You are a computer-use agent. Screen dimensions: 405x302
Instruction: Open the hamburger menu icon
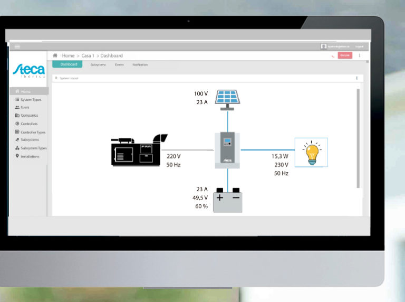tap(17, 46)
